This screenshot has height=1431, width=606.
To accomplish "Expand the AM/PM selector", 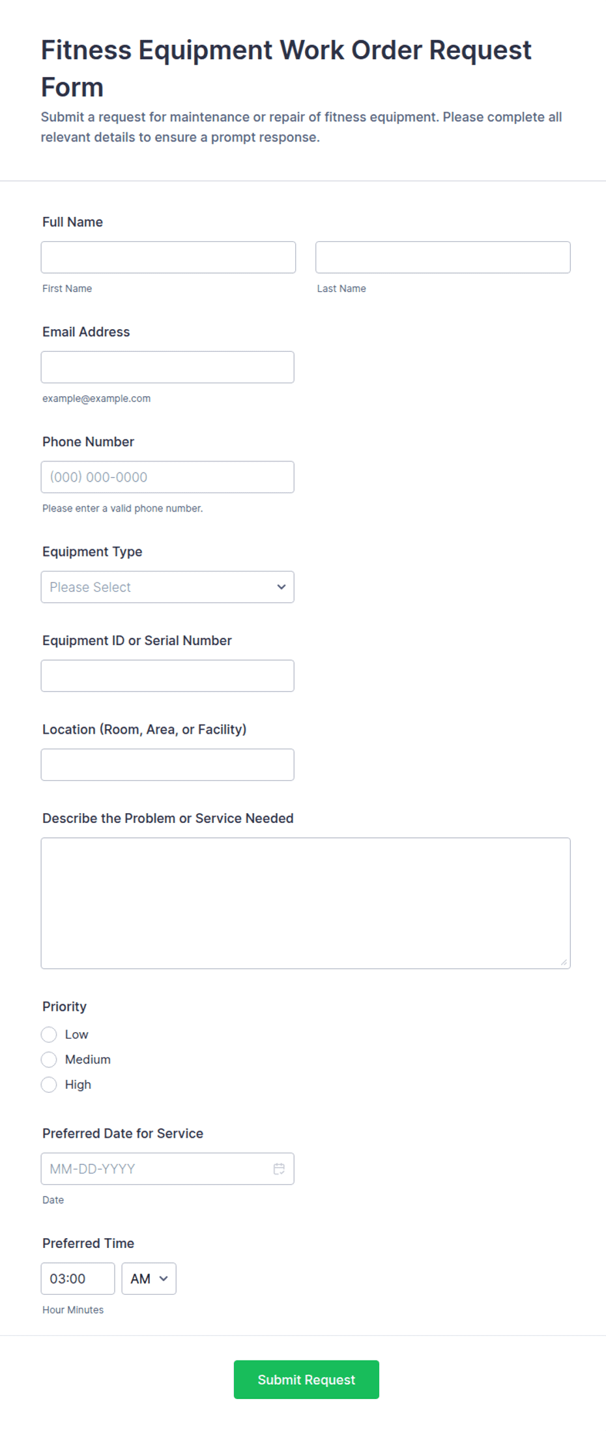I will (x=149, y=1279).
